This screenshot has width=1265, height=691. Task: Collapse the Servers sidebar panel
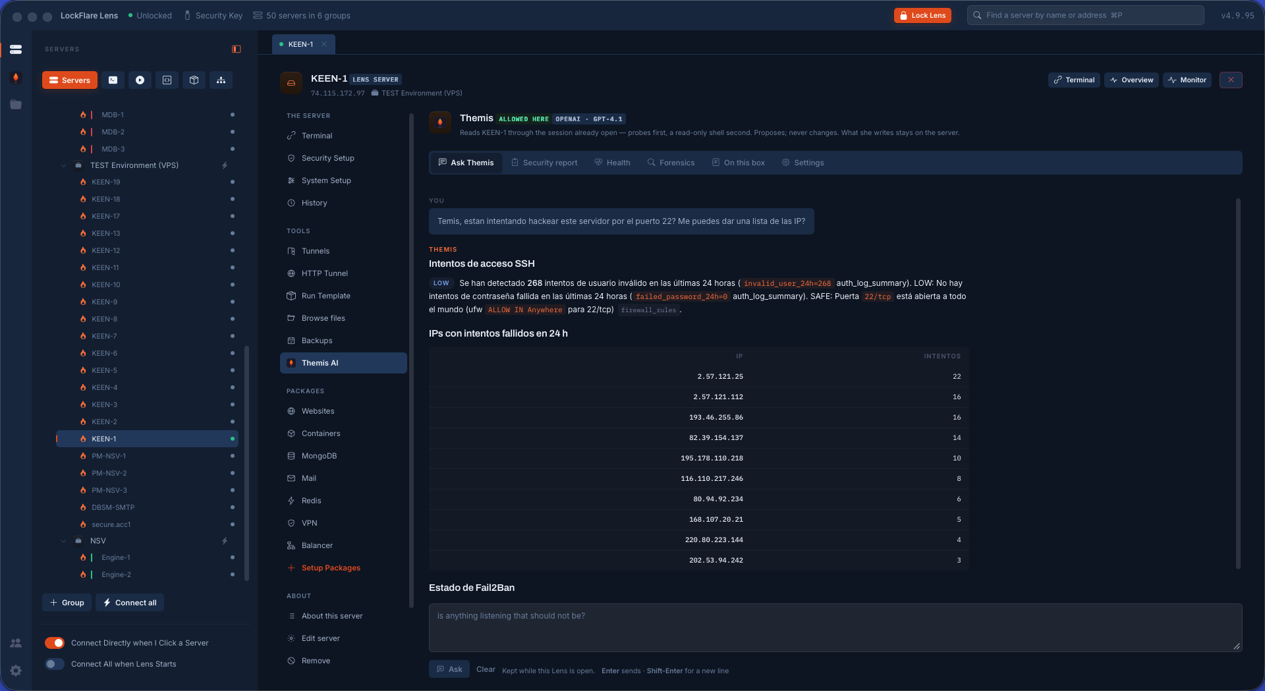click(237, 49)
